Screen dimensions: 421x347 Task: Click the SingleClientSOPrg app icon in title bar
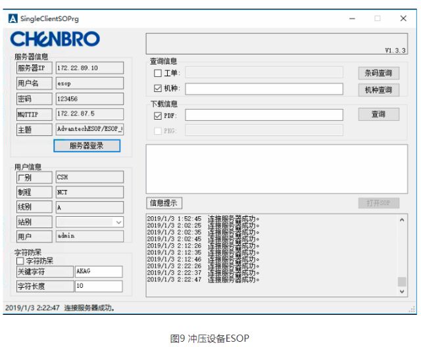tap(12, 18)
